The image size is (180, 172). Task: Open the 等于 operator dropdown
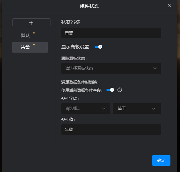[x=137, y=109]
